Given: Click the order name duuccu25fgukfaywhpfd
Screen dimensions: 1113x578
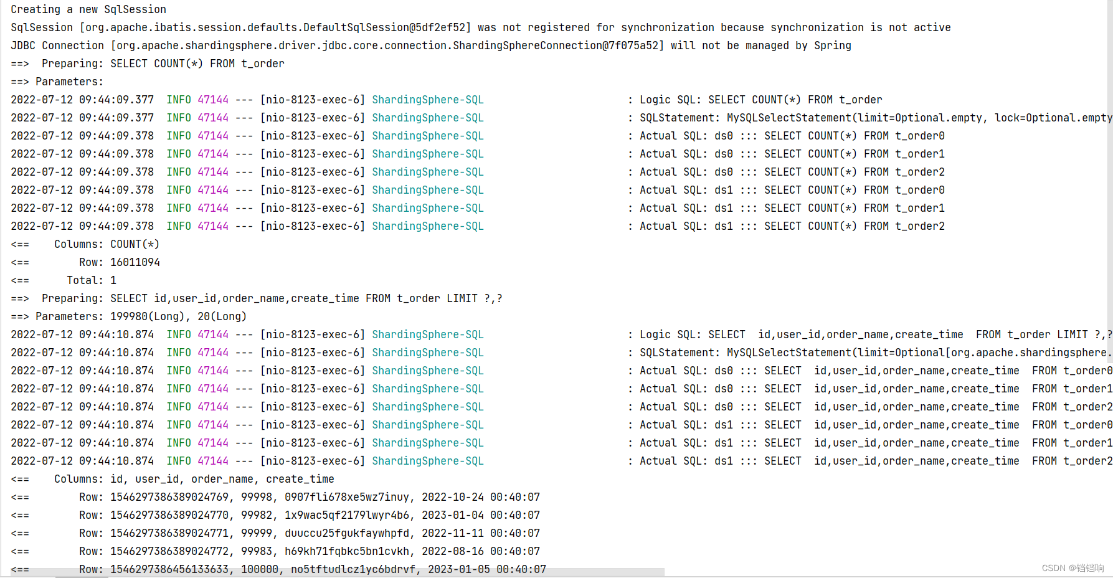Looking at the screenshot, I should 347,533.
